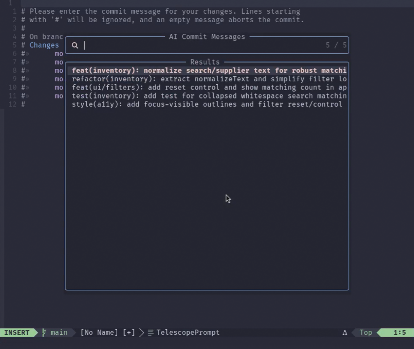Click the 'main' branch name in statusline
This screenshot has height=349, width=414.
pyautogui.click(x=59, y=332)
